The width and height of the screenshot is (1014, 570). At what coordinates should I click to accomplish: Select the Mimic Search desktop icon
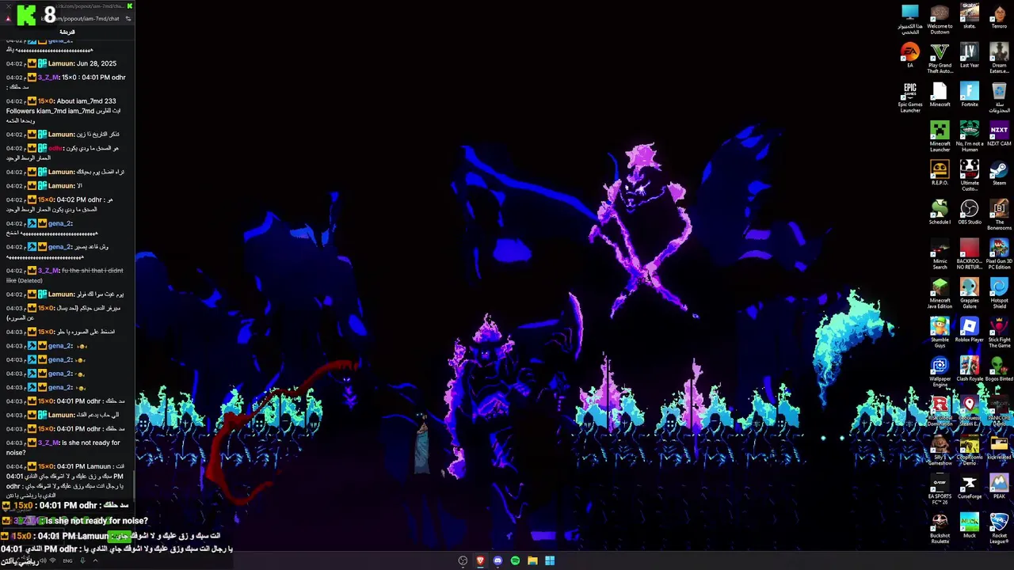click(x=940, y=255)
